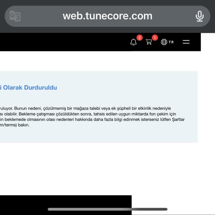Open the notifications bell with 2 alerts
The height and width of the screenshot is (215, 215).
point(134,42)
